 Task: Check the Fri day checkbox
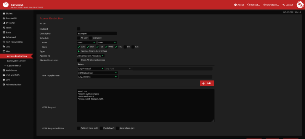125,47
